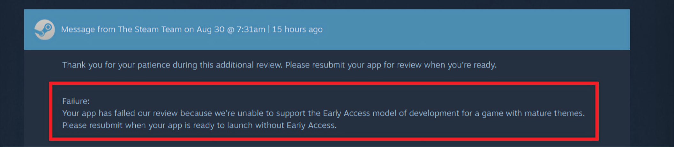
Task: Click the Steam logo avatar icon
Action: click(44, 30)
